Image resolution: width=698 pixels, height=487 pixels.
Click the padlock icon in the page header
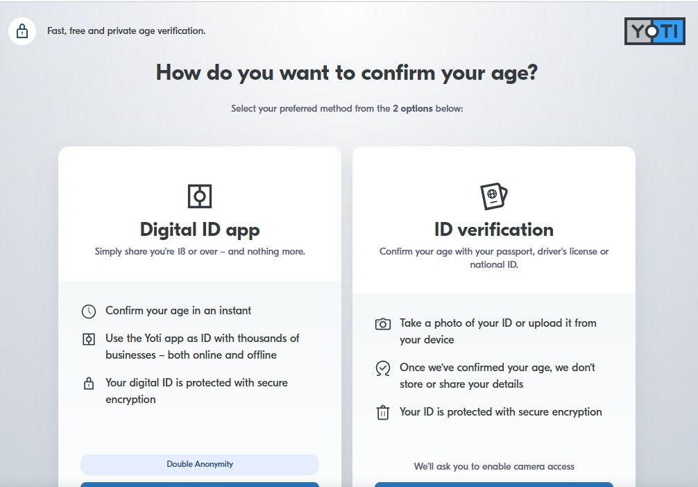point(22,31)
